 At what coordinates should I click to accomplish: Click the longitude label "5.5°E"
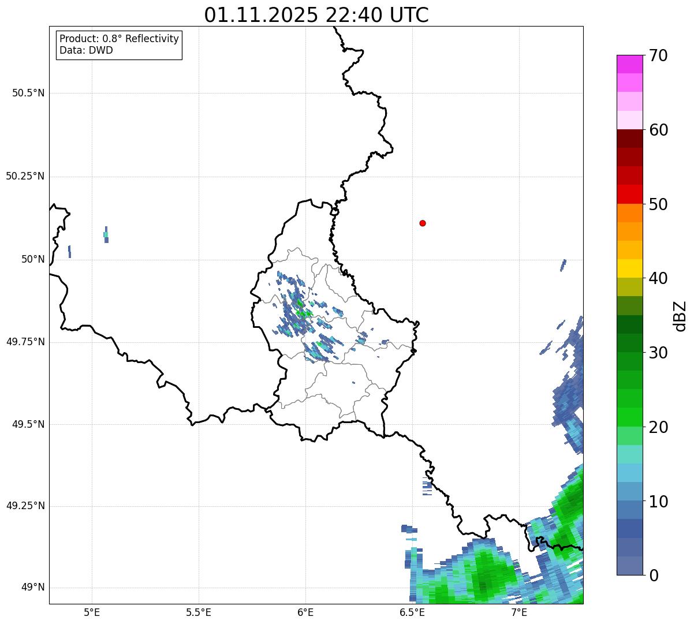199,612
